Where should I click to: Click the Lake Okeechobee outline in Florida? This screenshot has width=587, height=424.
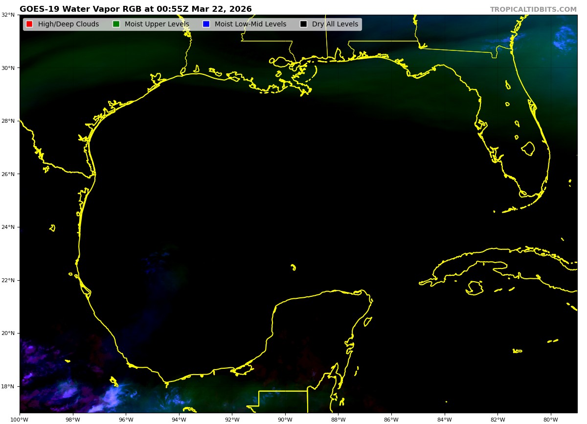tap(528, 148)
